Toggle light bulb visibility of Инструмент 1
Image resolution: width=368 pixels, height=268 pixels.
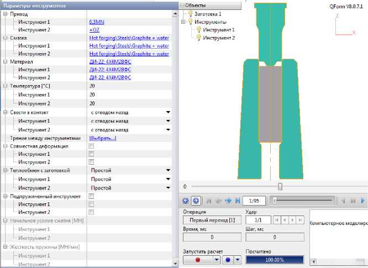click(x=198, y=30)
